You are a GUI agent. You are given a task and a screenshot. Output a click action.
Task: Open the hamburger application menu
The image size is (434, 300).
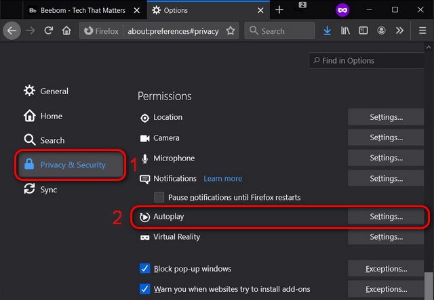(x=419, y=30)
